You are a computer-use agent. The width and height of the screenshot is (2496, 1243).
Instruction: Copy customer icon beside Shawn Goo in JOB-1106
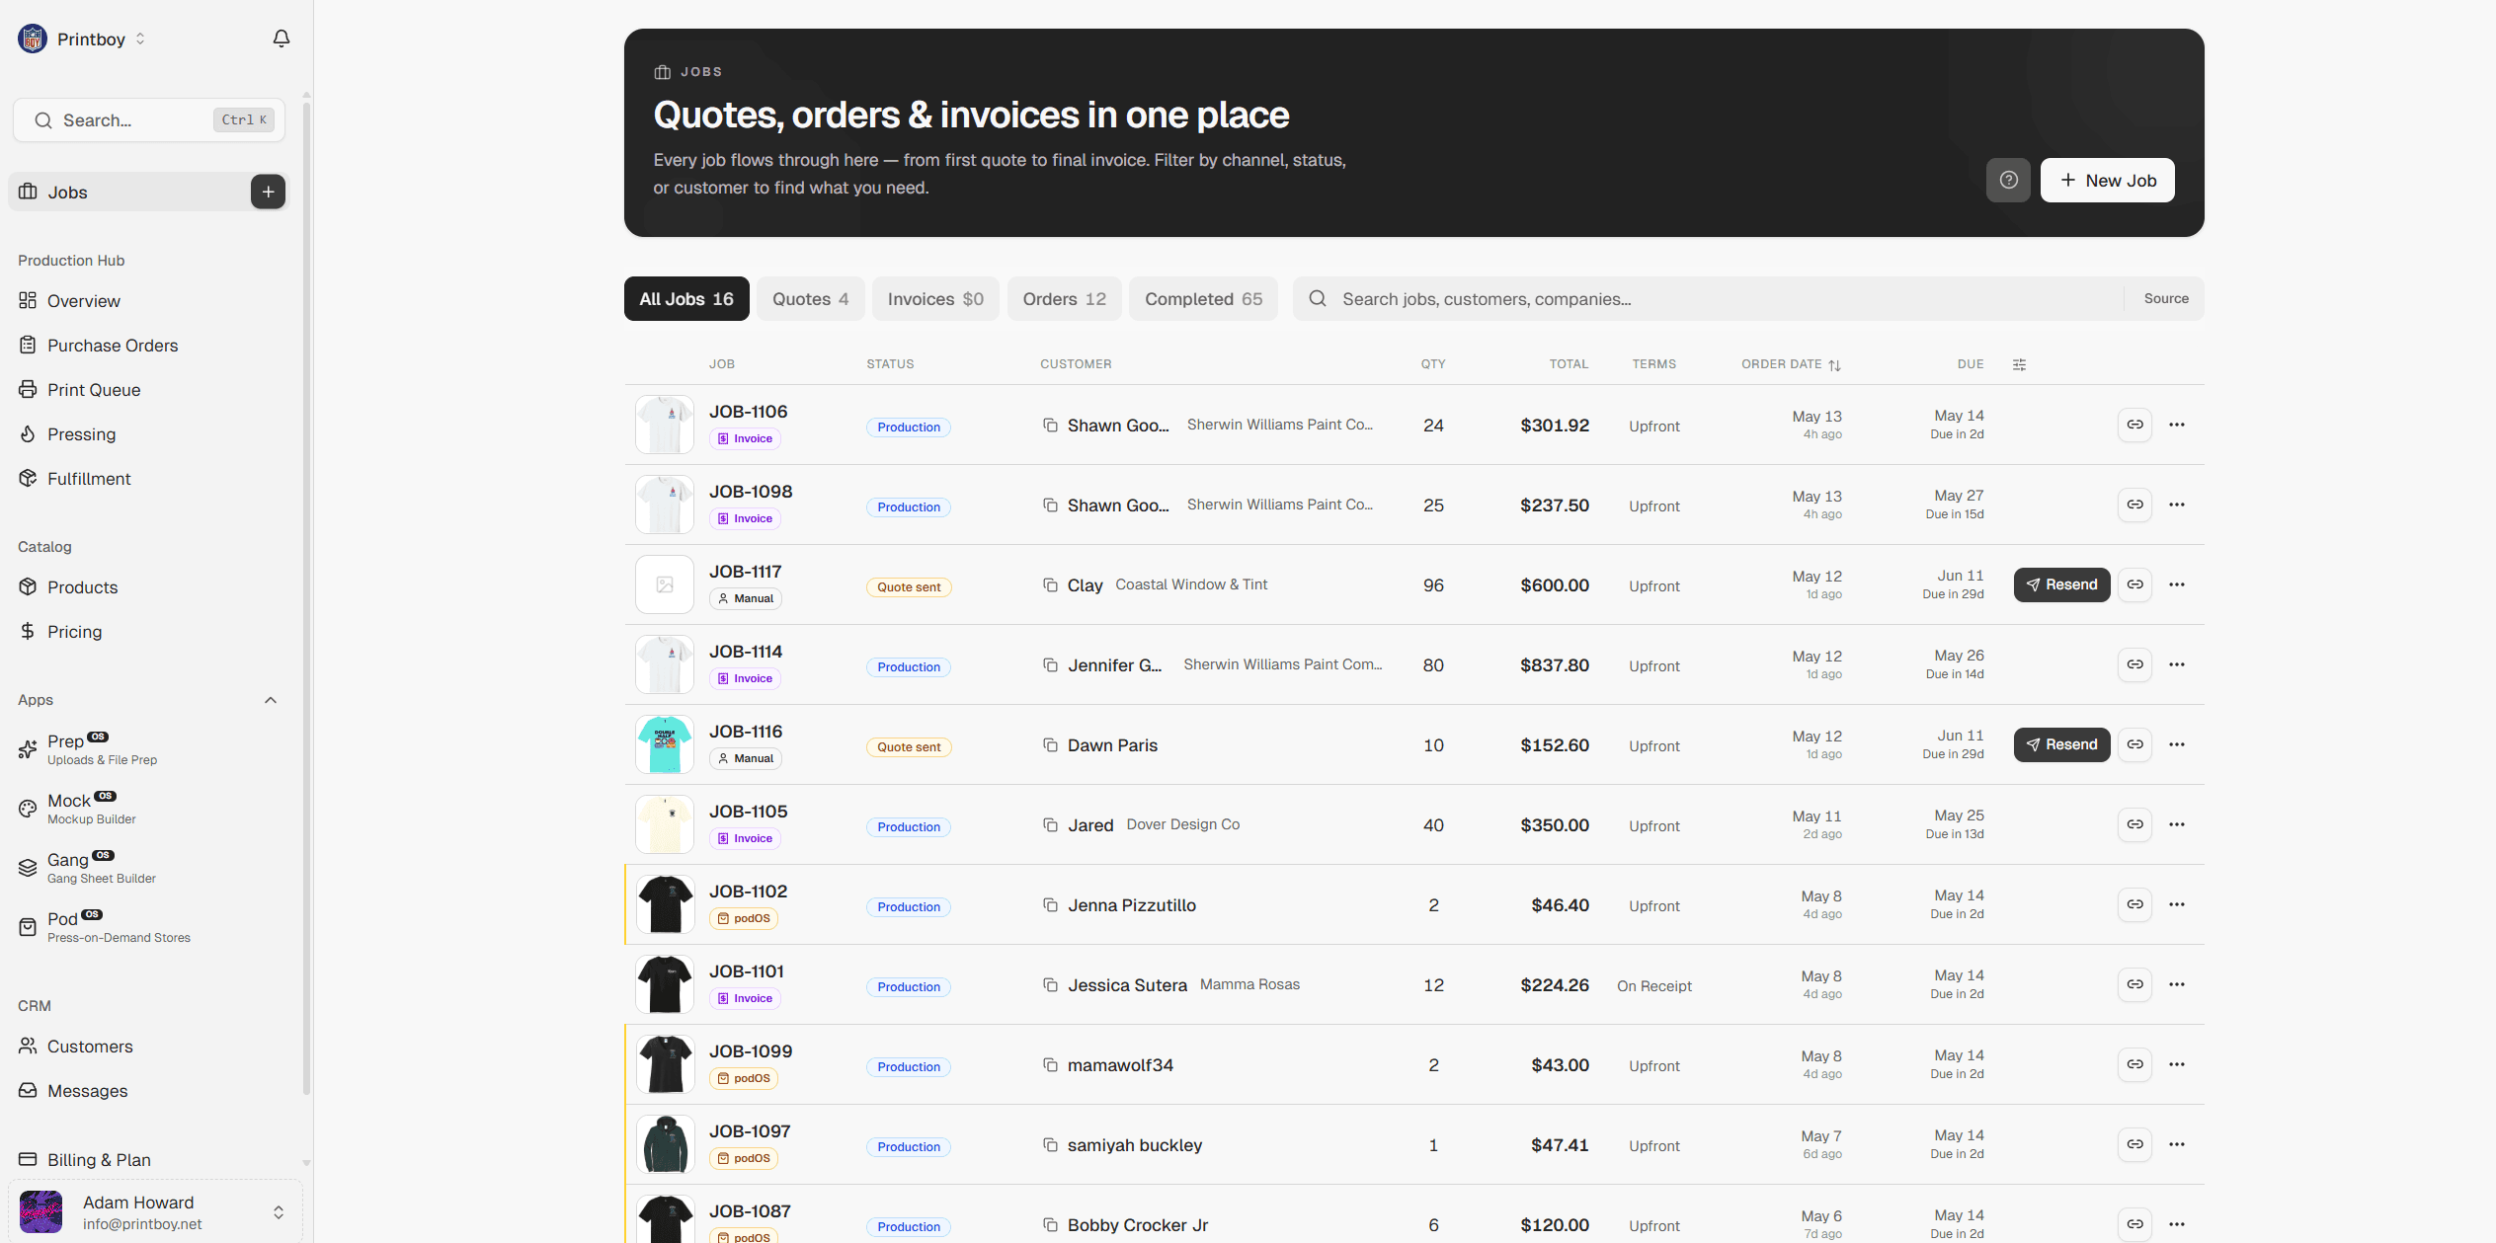coord(1050,425)
